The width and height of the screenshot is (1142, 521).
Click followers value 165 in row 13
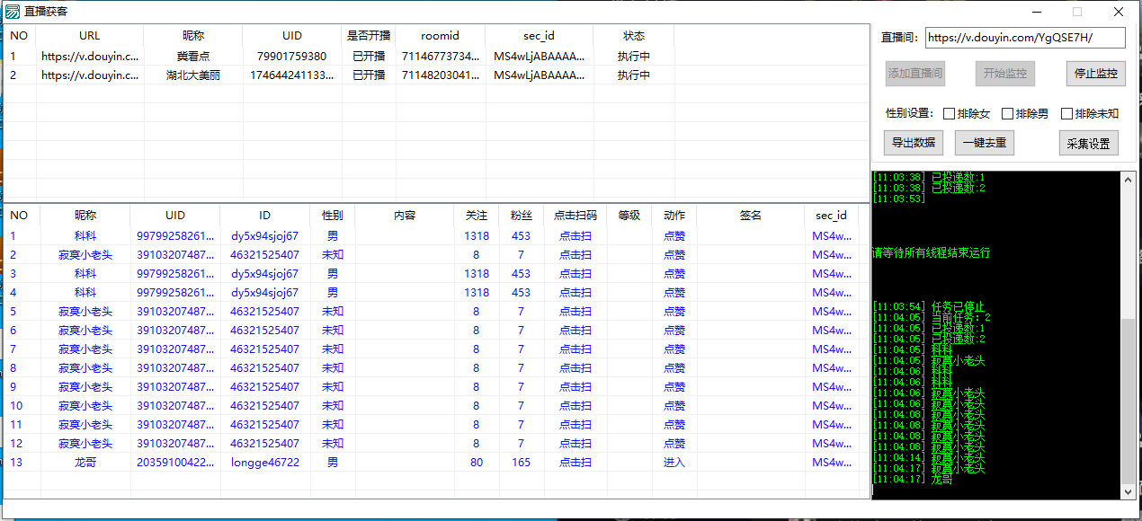click(522, 463)
